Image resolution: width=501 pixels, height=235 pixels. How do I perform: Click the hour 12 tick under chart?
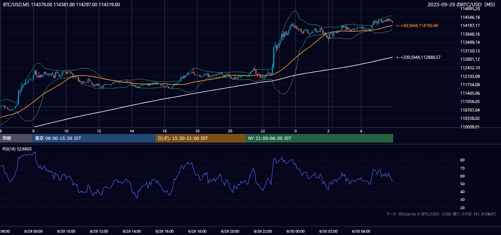99,131
